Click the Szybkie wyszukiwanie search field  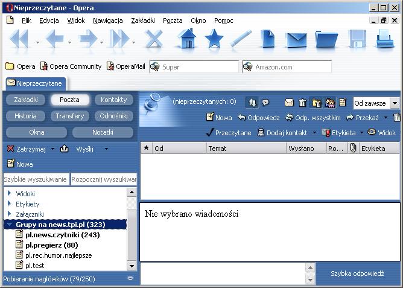click(36, 179)
